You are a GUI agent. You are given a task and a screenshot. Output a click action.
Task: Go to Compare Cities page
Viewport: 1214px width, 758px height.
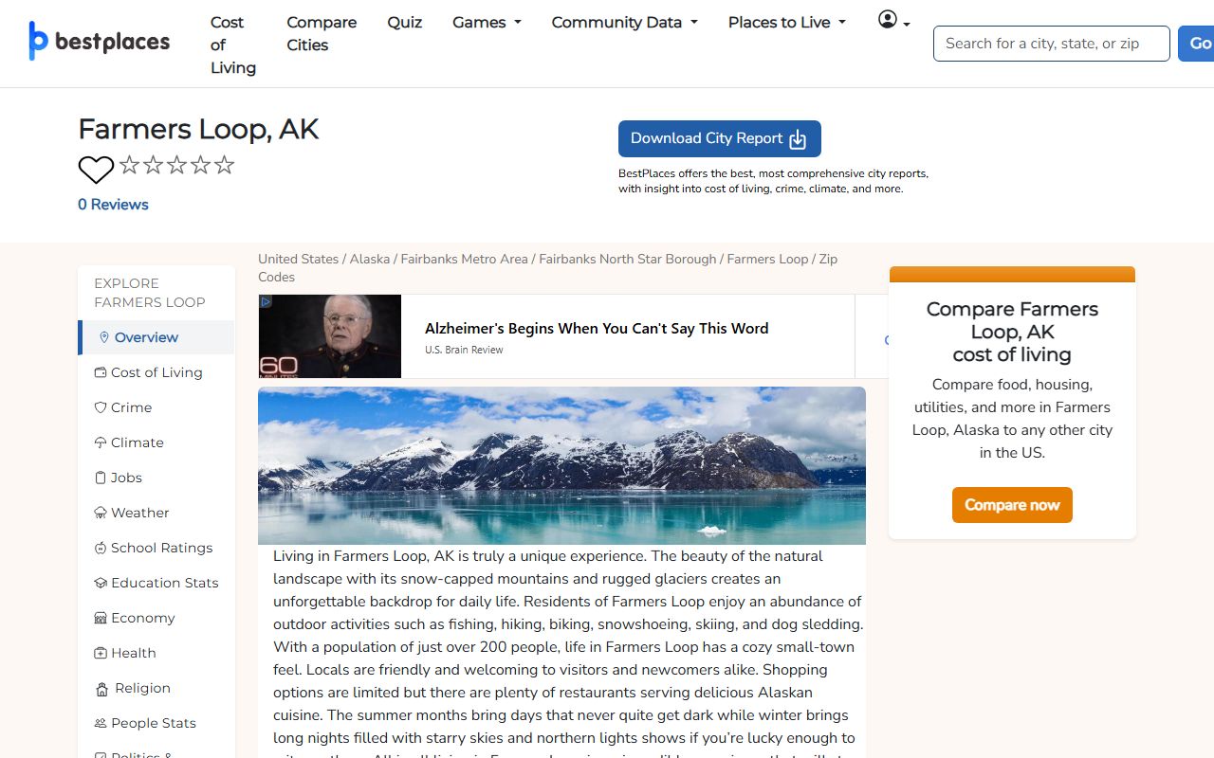click(x=322, y=33)
